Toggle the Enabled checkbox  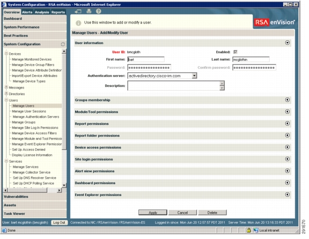pos(236,52)
